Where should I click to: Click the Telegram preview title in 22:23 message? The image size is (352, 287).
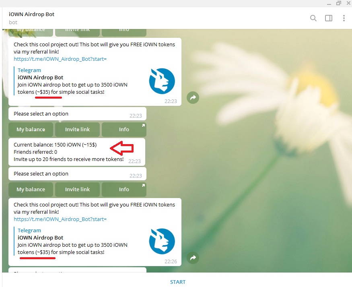tap(29, 70)
